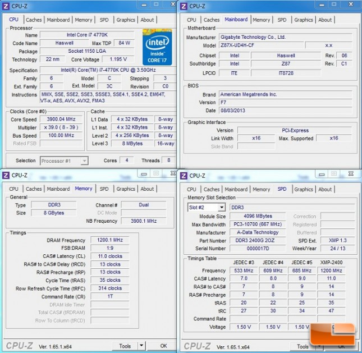Click DRAM Frequency value 1200.1 MHz
Image resolution: width=362 pixels, height=353 pixels.
110,240
